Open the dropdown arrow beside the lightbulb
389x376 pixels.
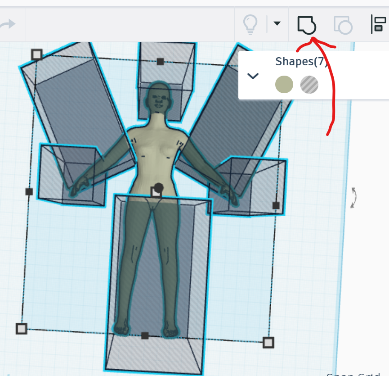277,23
